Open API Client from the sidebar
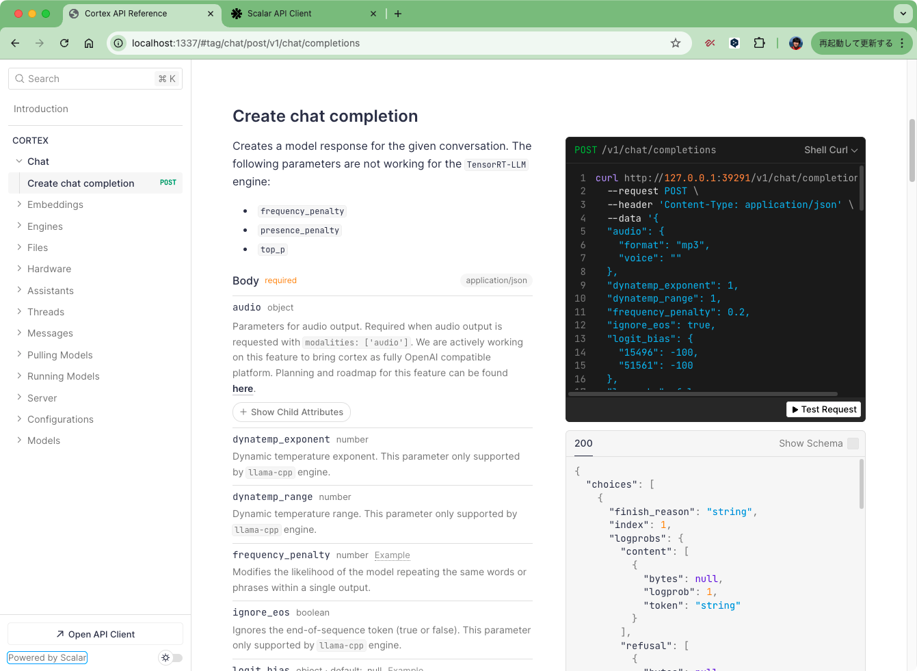The image size is (917, 671). [95, 634]
